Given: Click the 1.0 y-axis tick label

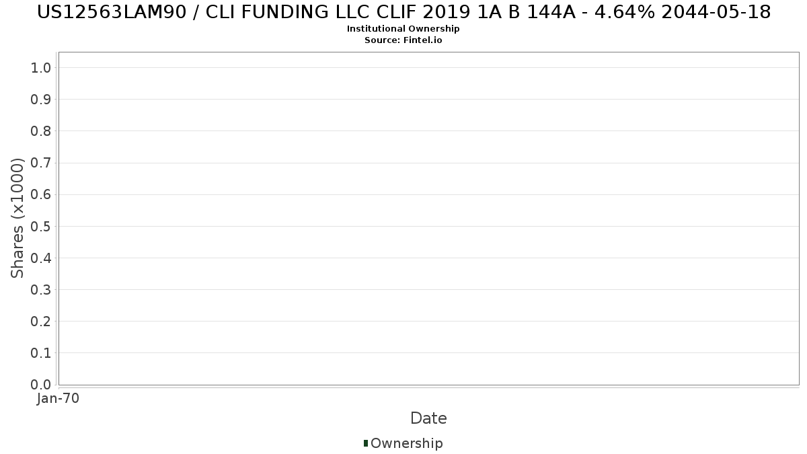Looking at the screenshot, I should [41, 67].
